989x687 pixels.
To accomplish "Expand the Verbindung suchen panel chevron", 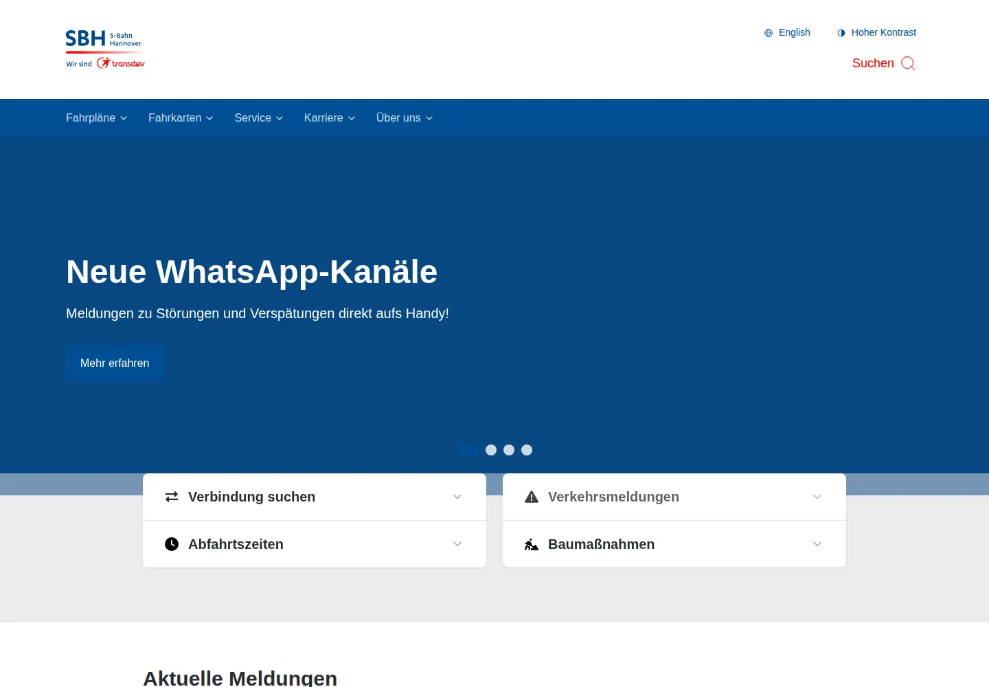I will coord(457,497).
